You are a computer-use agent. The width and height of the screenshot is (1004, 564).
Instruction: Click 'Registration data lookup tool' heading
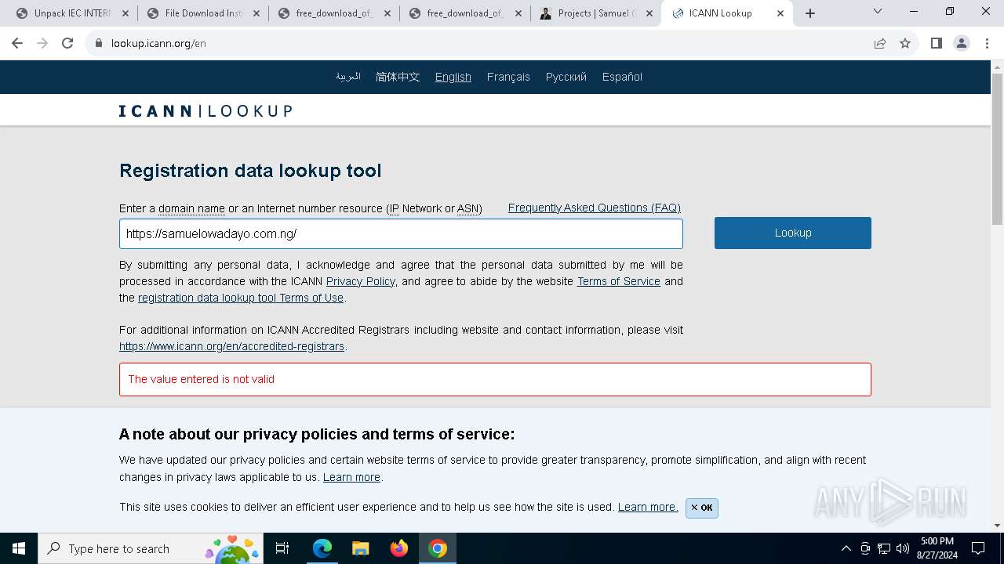coord(250,171)
